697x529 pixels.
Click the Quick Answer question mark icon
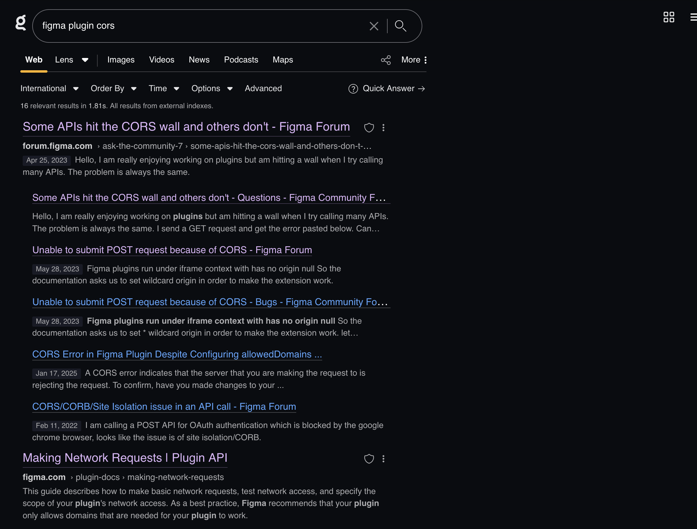(x=353, y=89)
